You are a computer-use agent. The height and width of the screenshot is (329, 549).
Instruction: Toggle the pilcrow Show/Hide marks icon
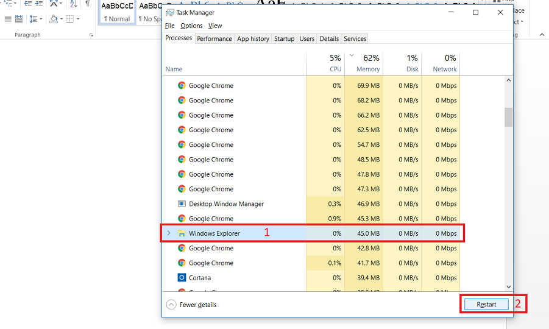(x=88, y=4)
